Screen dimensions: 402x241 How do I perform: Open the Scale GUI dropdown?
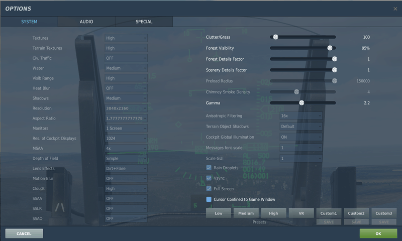pos(300,158)
